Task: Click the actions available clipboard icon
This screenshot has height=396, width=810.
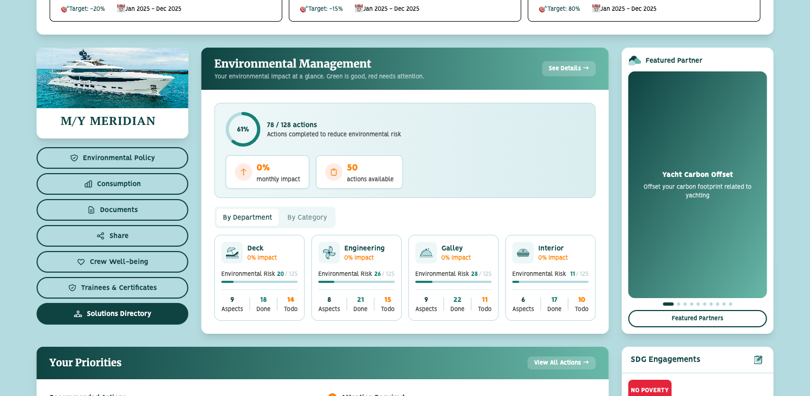Action: pos(334,172)
